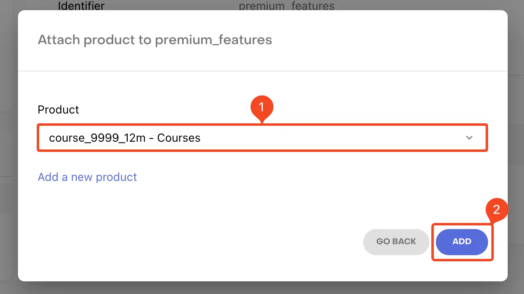Click the word Courses in the product field
Image resolution: width=524 pixels, height=294 pixels.
pos(179,138)
